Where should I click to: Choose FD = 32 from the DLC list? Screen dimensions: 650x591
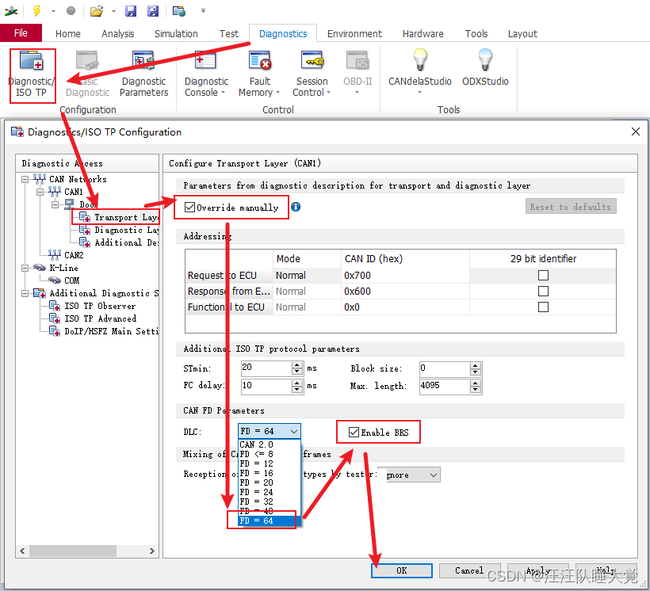pyautogui.click(x=269, y=501)
